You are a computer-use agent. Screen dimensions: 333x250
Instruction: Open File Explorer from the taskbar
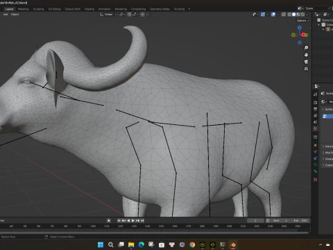point(131,244)
